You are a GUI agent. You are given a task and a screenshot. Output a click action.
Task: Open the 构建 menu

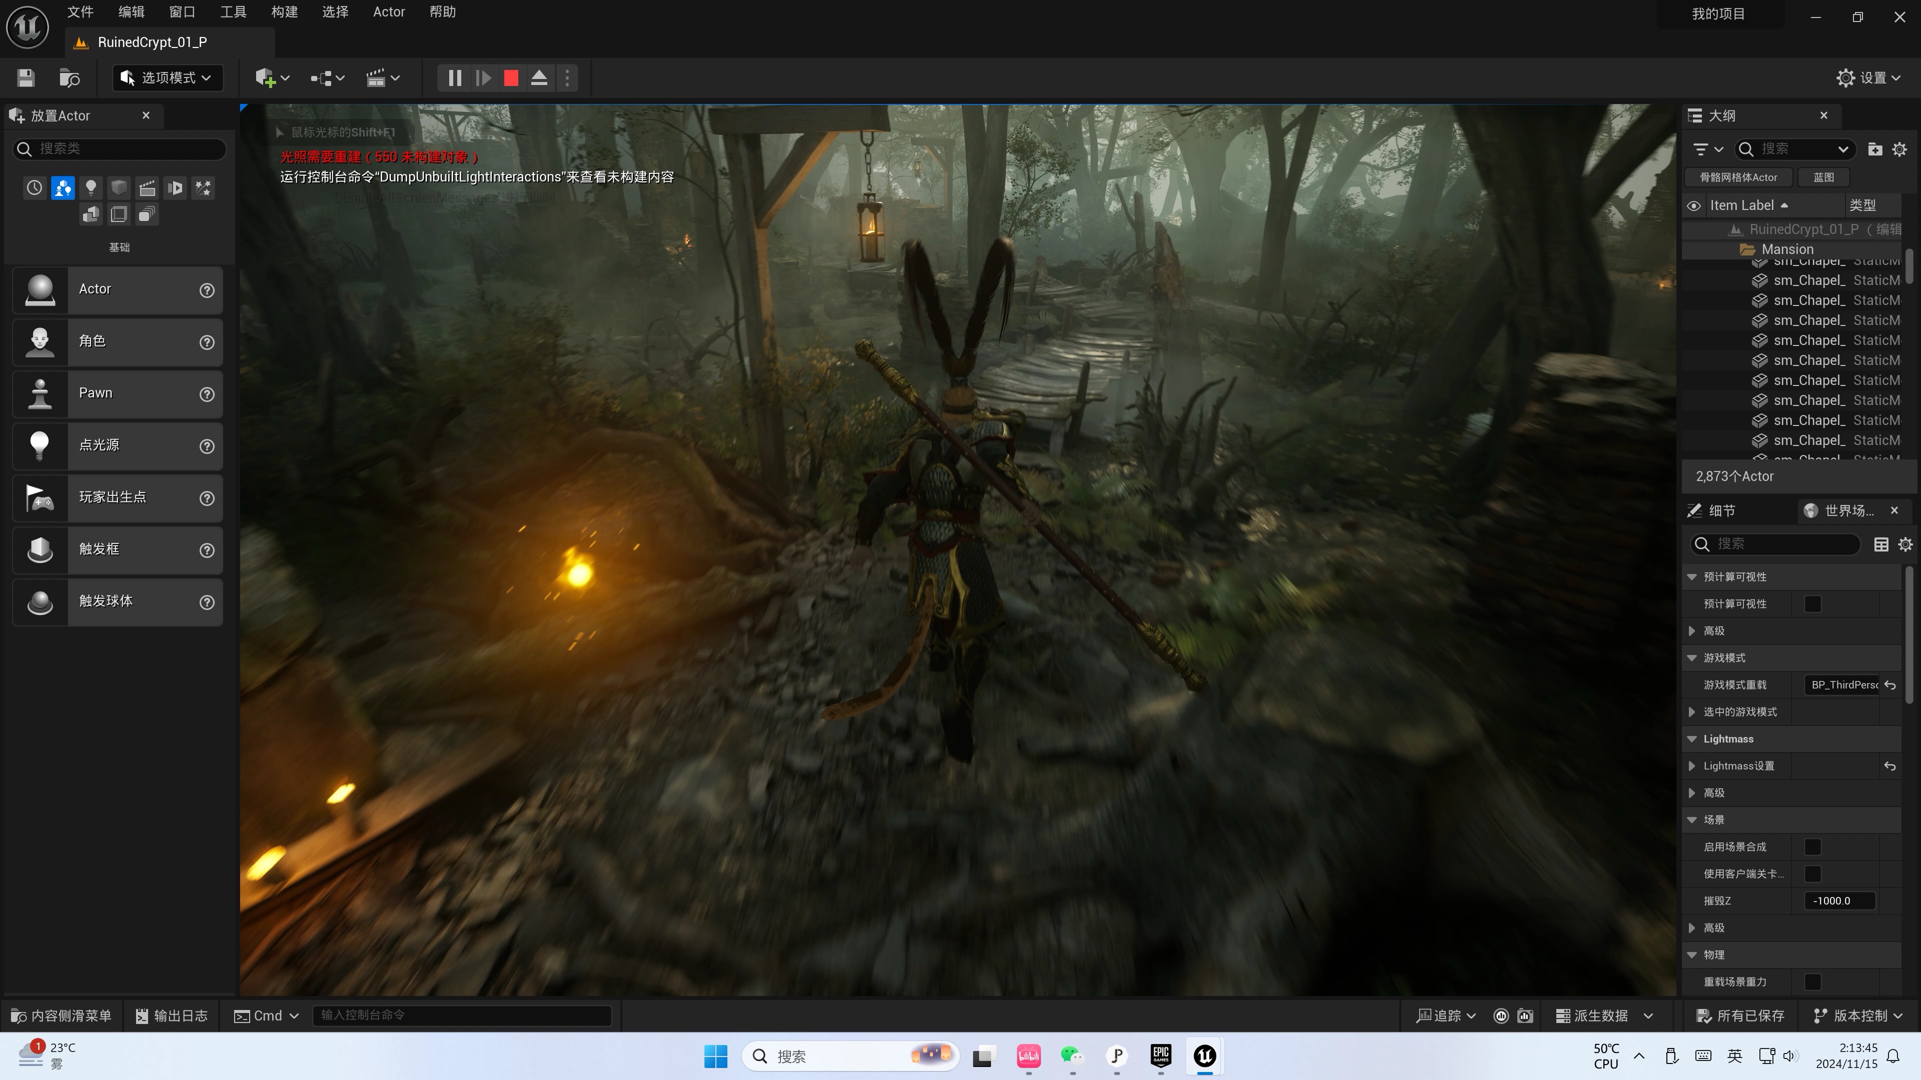click(284, 12)
